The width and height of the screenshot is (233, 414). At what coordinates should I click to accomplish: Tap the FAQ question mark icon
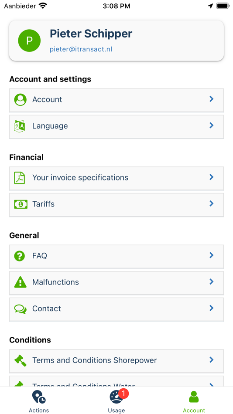[20, 256]
